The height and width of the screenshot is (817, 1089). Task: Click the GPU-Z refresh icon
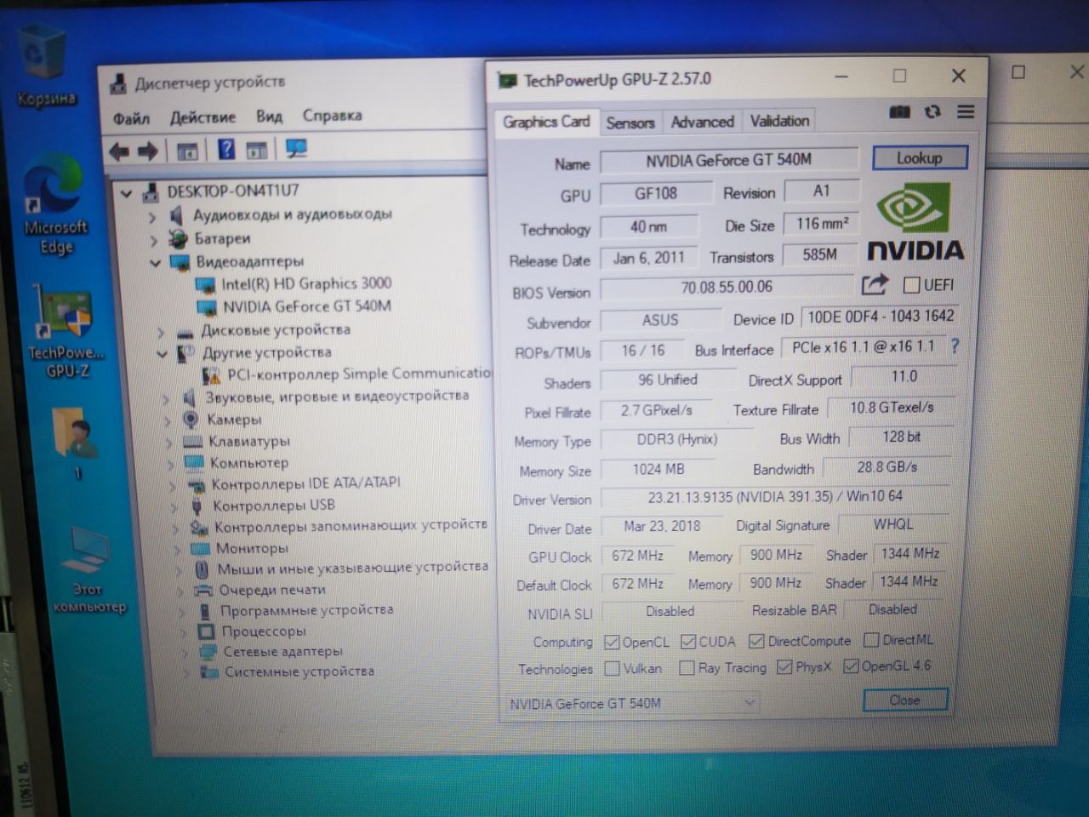[x=932, y=111]
